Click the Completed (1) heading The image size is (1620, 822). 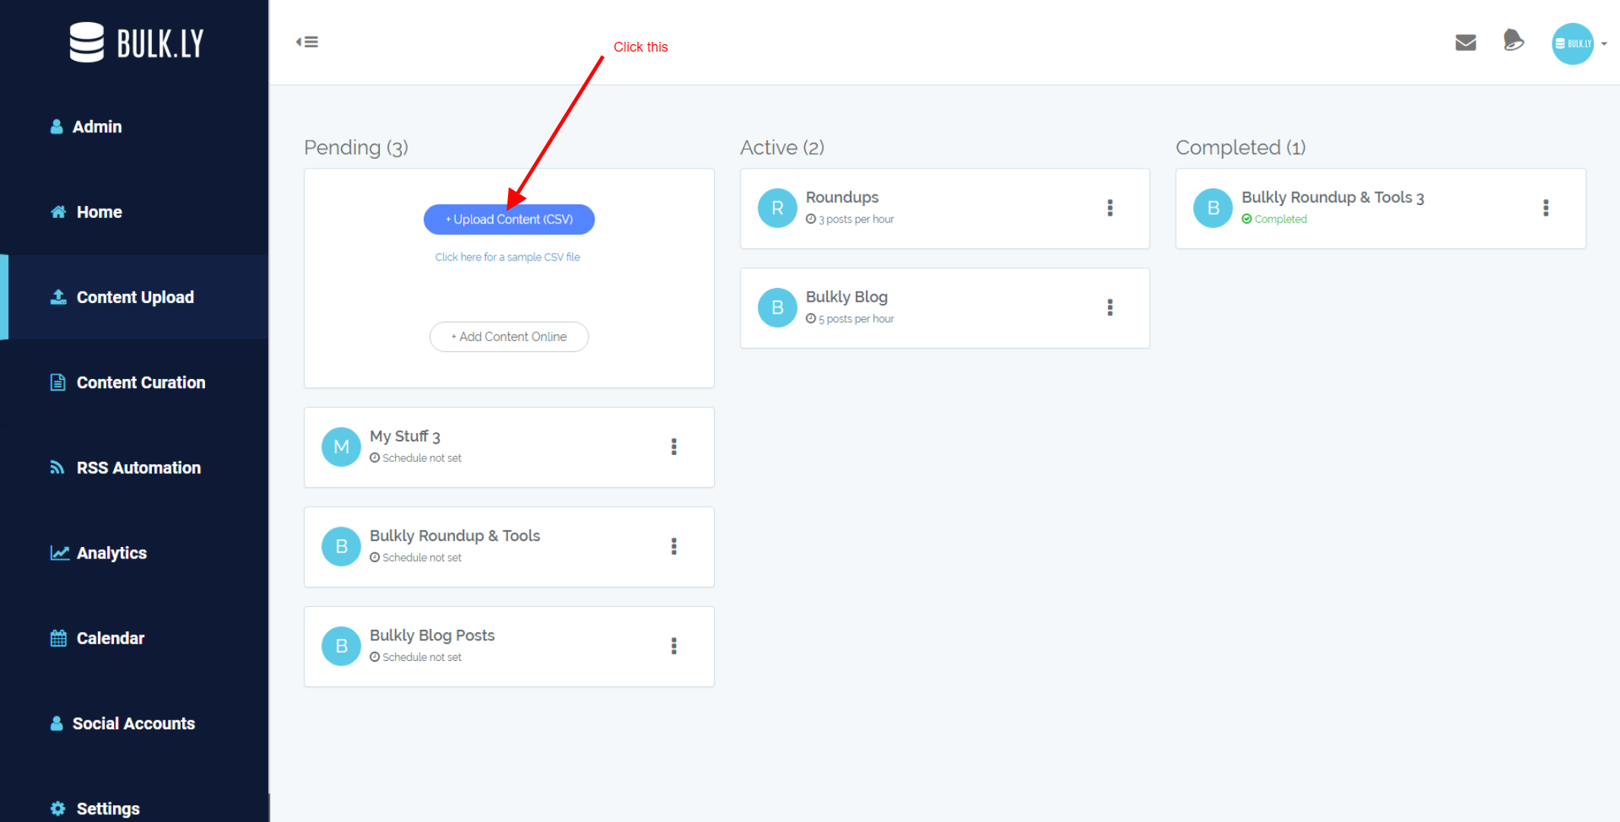1241,147
